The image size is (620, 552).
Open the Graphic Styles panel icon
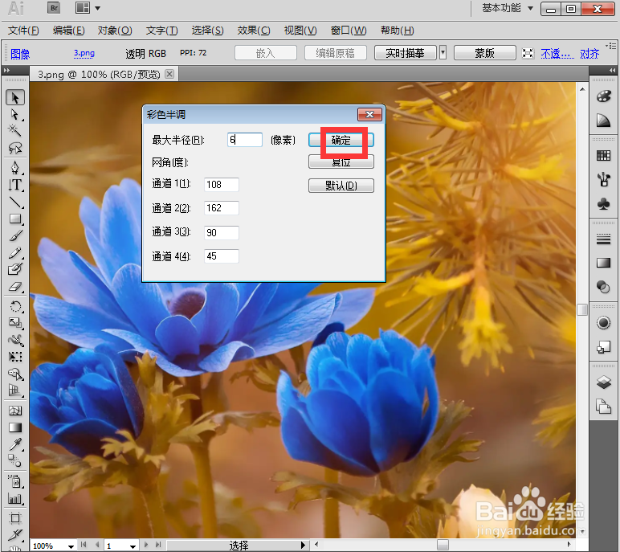click(x=603, y=347)
